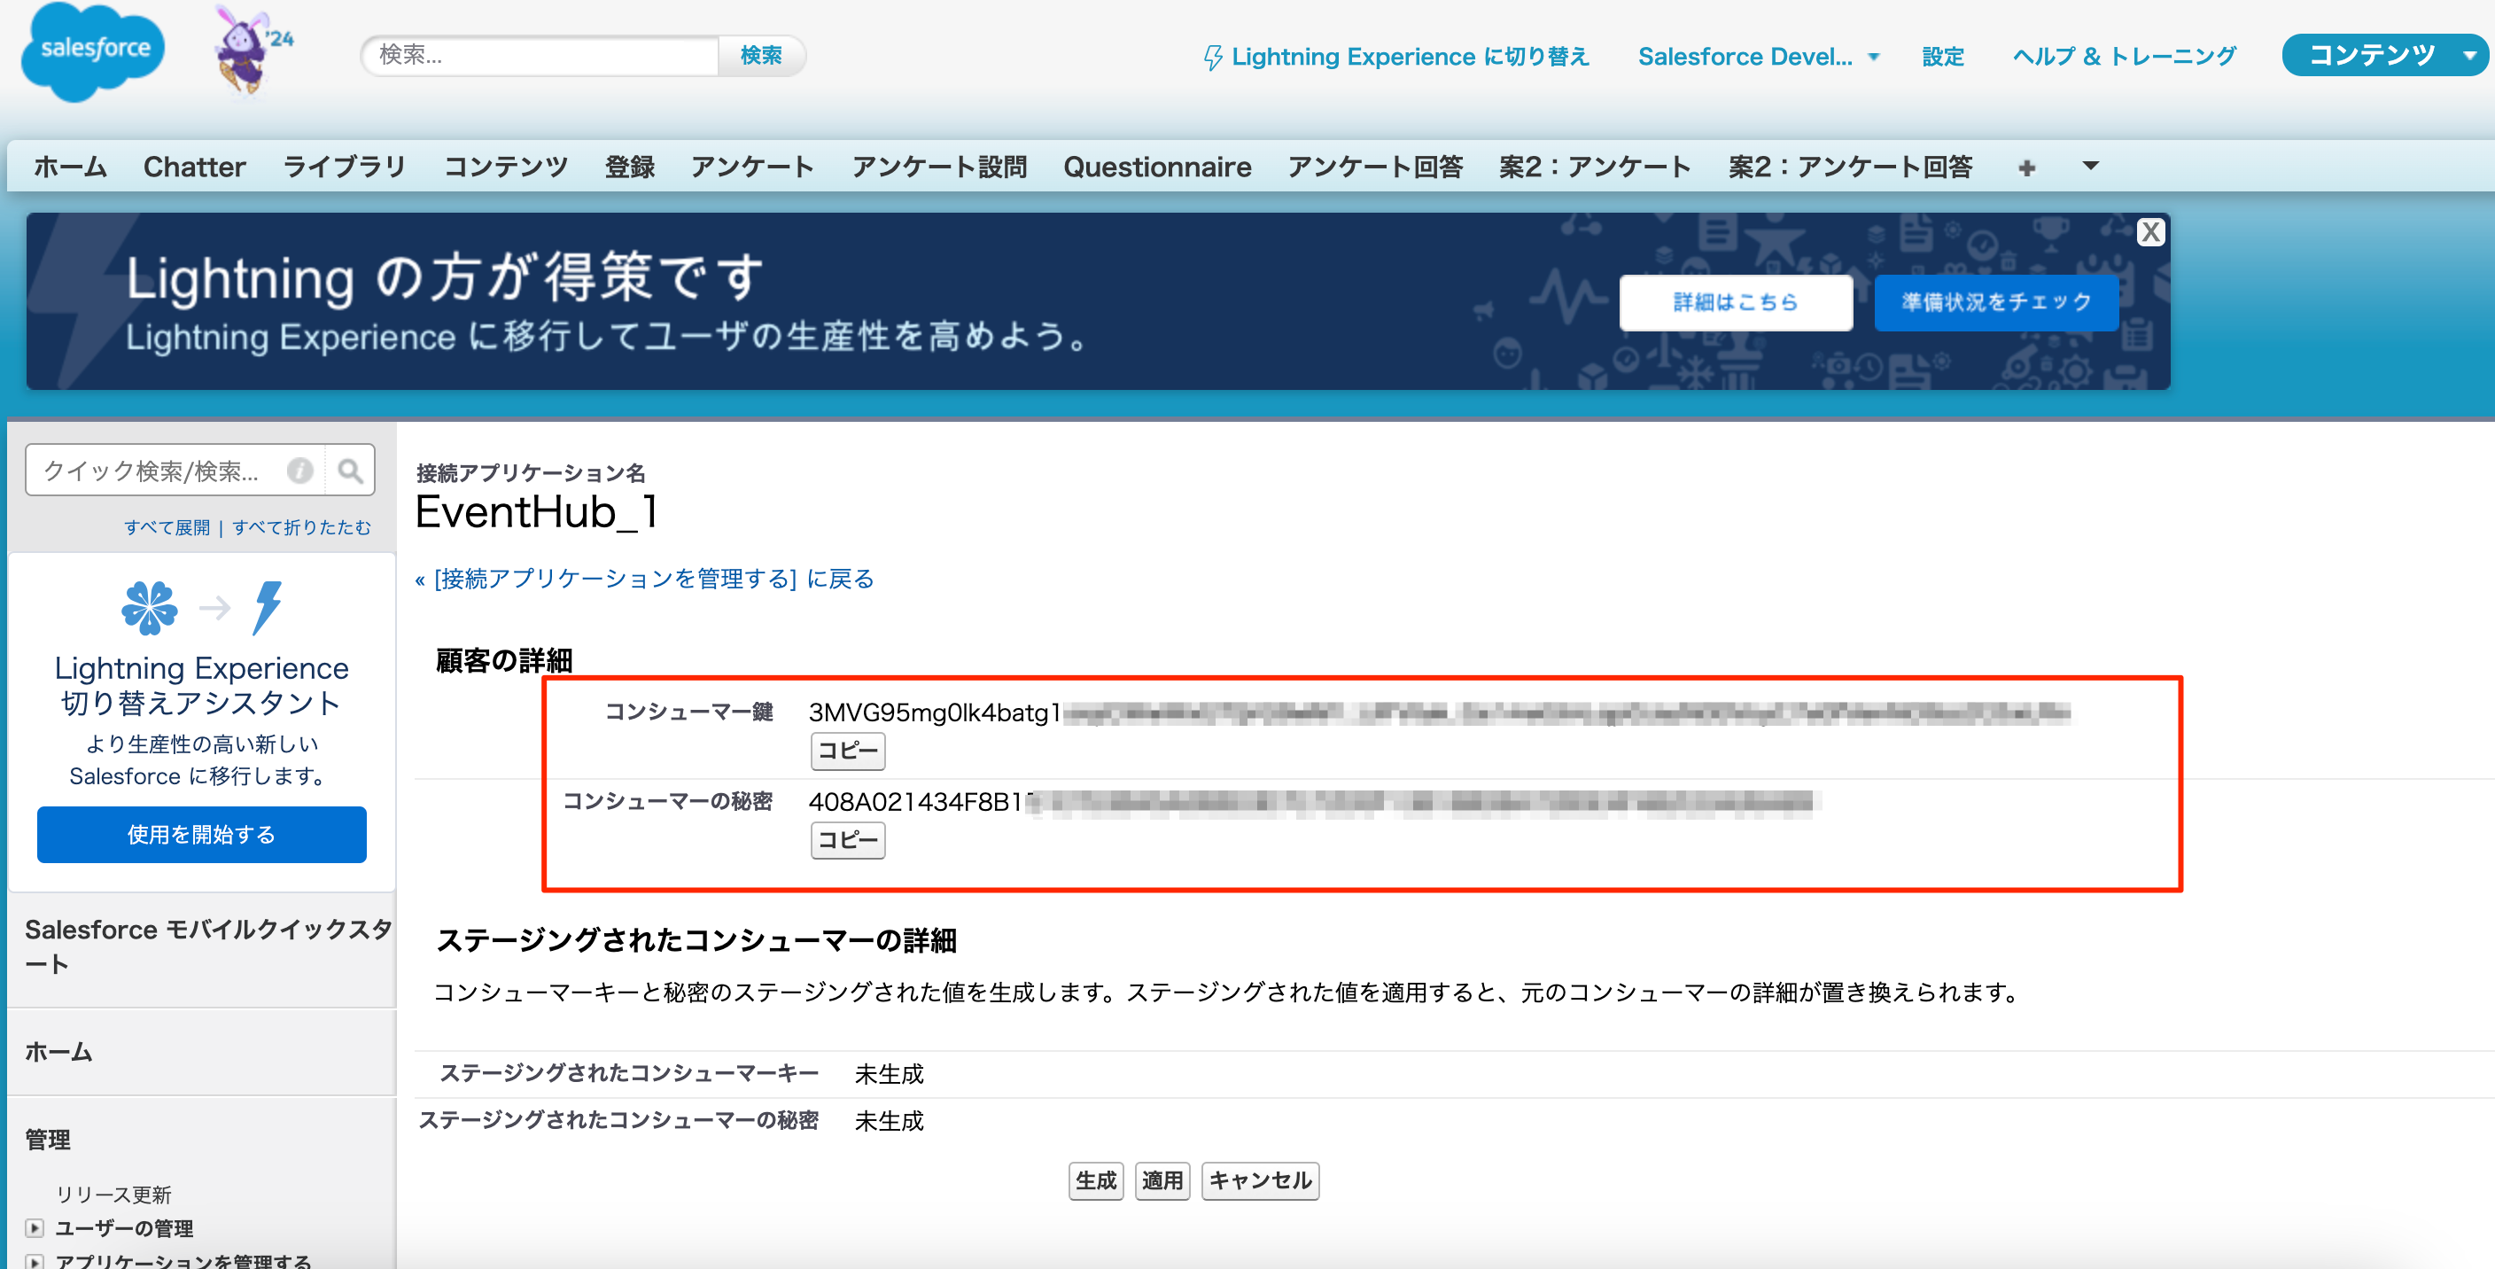Expand the ユーザーの管理 tree node
This screenshot has width=2495, height=1269.
[35, 1228]
